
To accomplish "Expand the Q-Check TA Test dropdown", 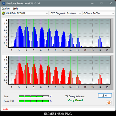I will click(x=99, y=13).
